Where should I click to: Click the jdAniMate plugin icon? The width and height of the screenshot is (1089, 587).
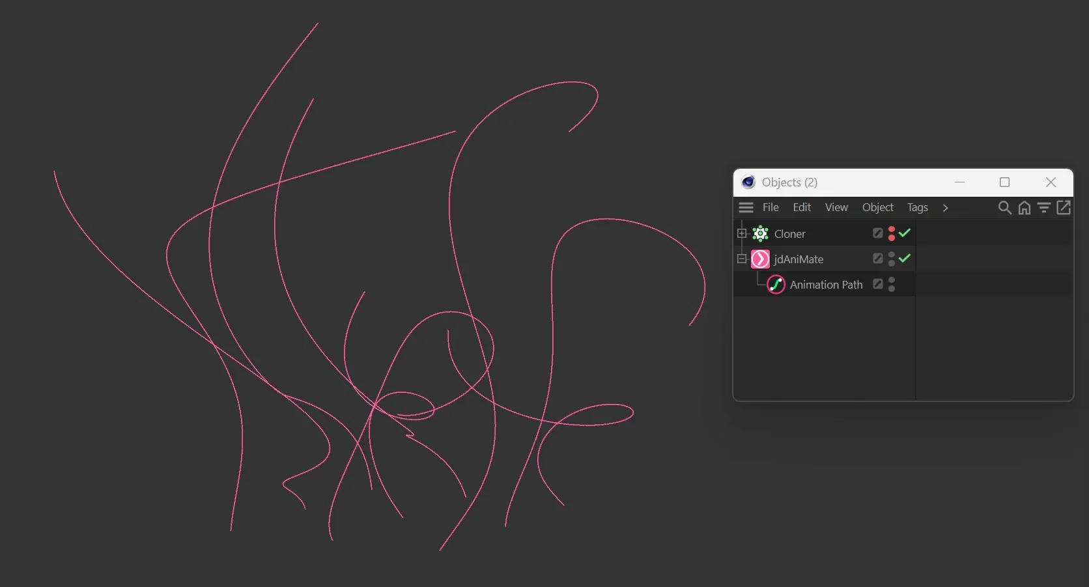(760, 259)
